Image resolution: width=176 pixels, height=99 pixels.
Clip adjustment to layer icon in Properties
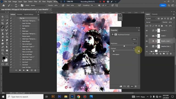click(121, 86)
